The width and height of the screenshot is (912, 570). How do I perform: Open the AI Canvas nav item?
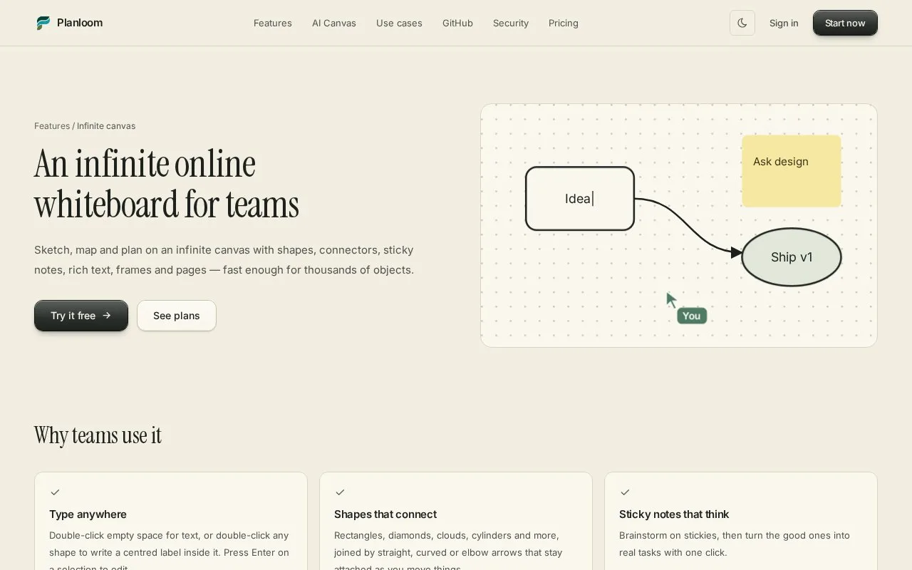(x=334, y=23)
